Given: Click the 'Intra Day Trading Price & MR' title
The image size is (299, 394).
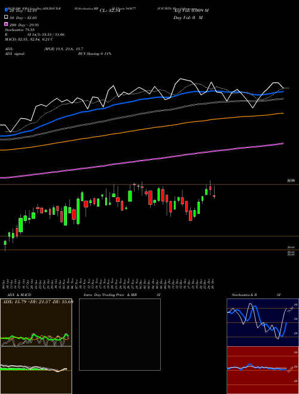Looking at the screenshot, I should [x=110, y=295].
